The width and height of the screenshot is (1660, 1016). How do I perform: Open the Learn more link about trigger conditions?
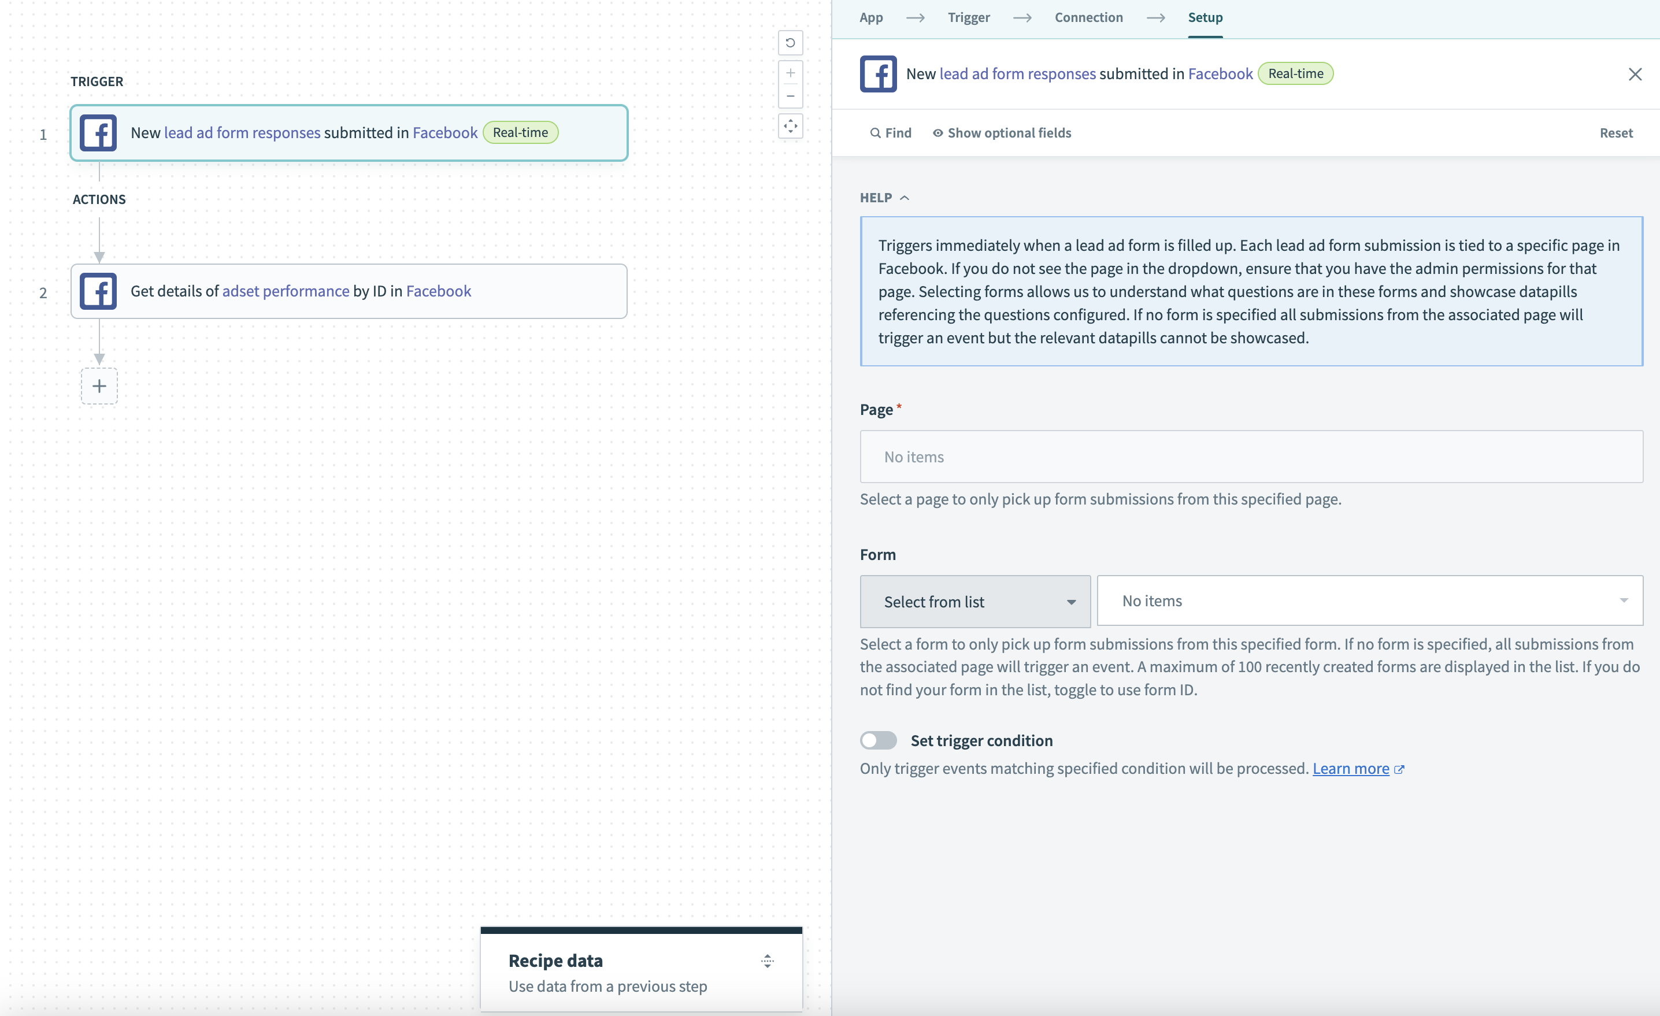[x=1351, y=768]
